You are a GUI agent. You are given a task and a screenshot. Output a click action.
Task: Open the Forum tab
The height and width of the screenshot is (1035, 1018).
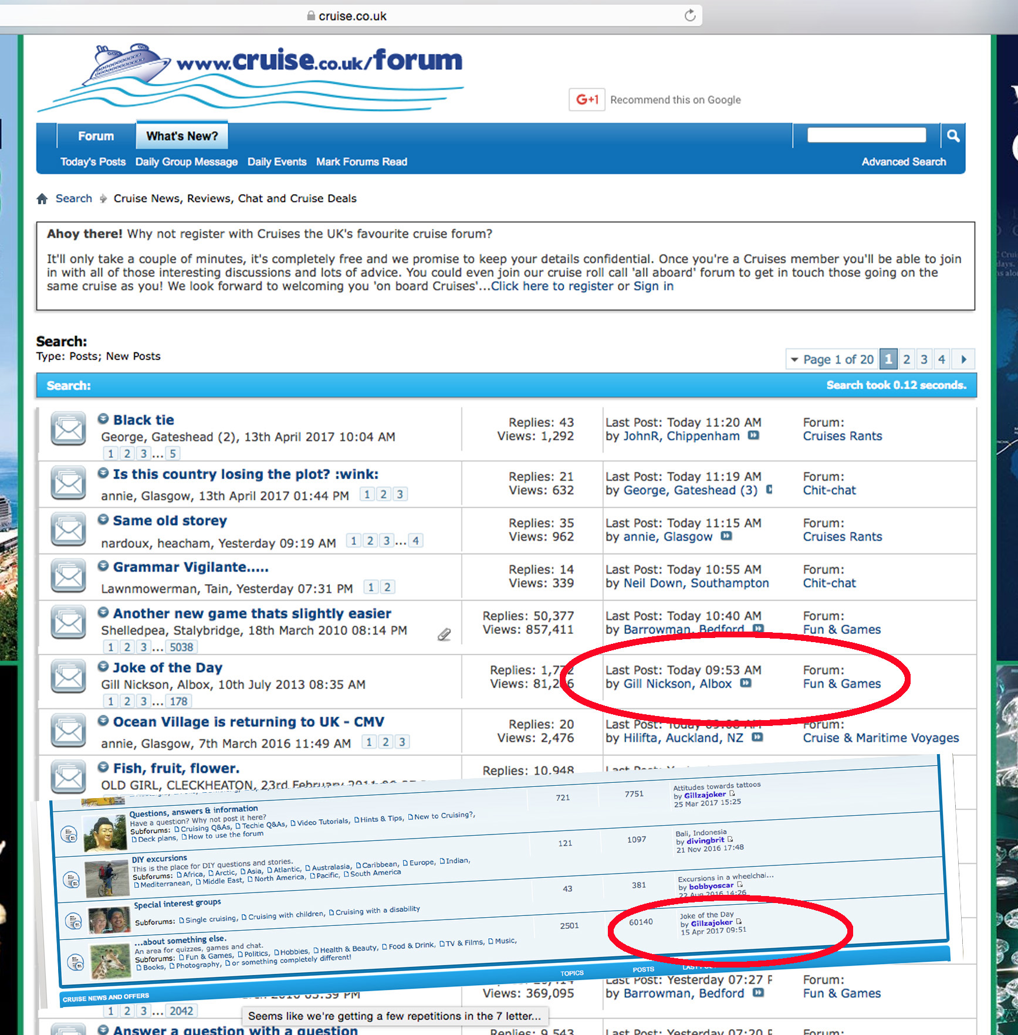click(x=96, y=136)
